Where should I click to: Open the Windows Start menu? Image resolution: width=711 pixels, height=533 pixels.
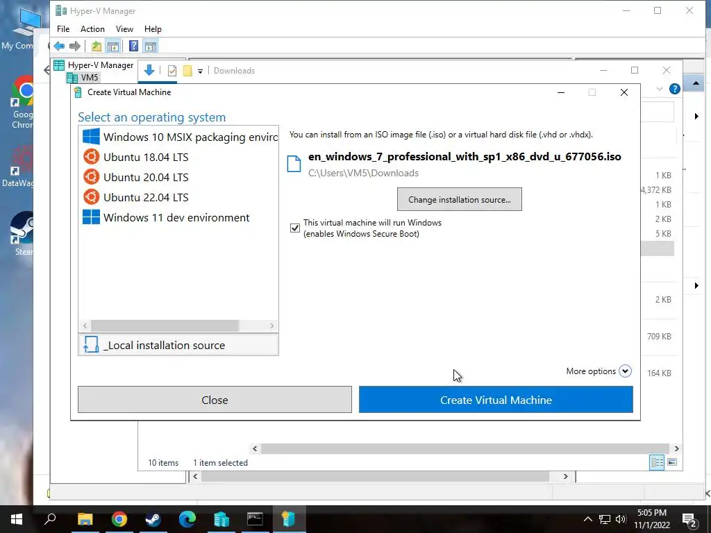[17, 519]
